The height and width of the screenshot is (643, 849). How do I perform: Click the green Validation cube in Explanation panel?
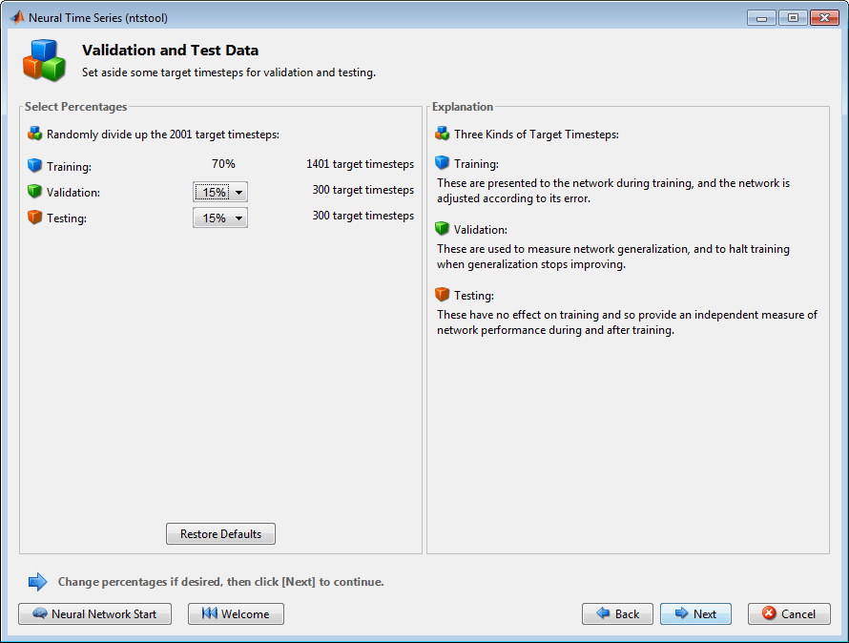[442, 229]
